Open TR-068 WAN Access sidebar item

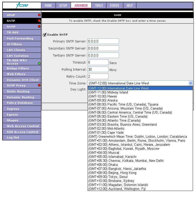pyautogui.click(x=22, y=62)
